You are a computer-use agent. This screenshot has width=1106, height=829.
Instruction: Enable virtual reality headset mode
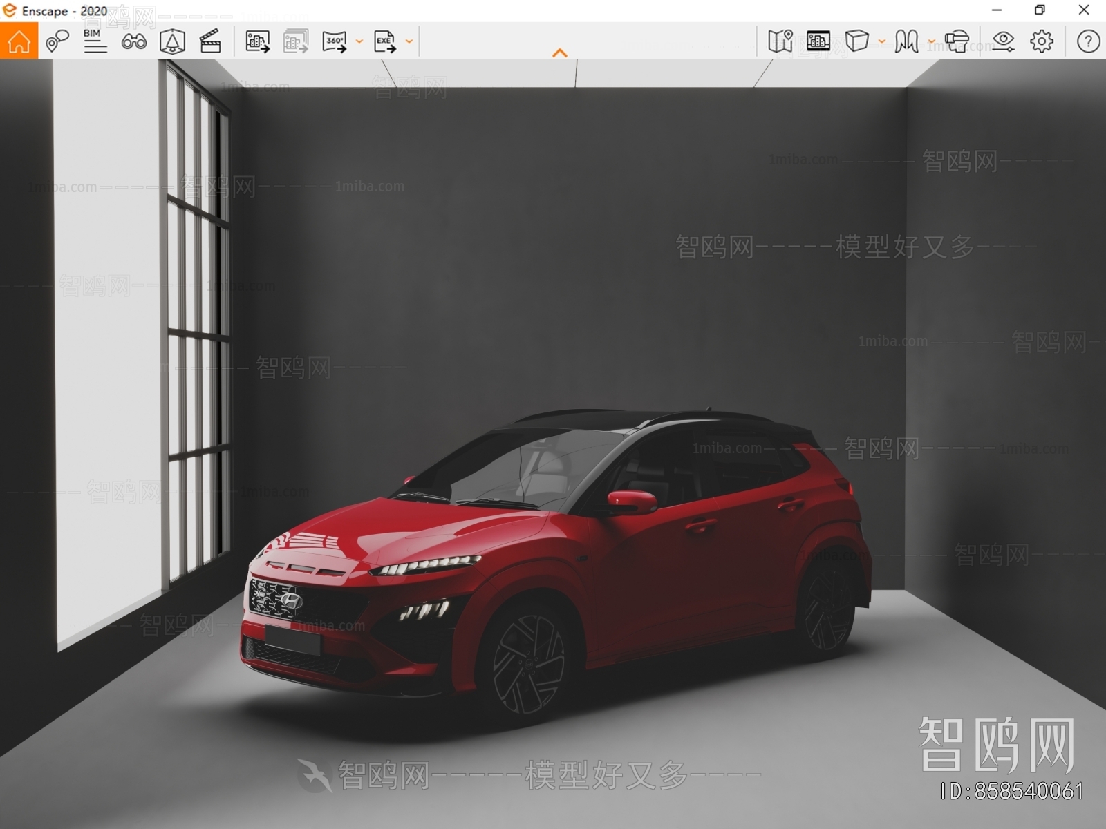pos(957,41)
